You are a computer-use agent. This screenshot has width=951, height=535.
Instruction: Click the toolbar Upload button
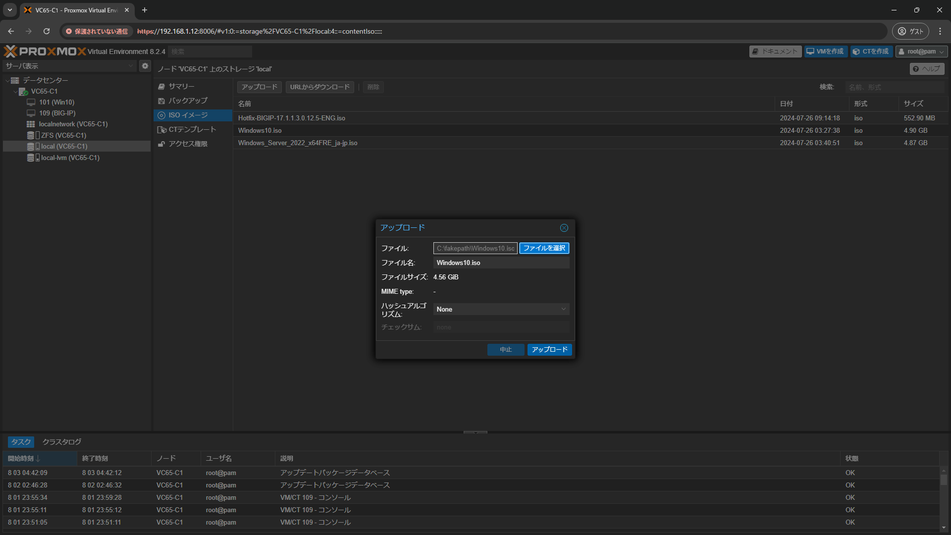[x=260, y=87]
